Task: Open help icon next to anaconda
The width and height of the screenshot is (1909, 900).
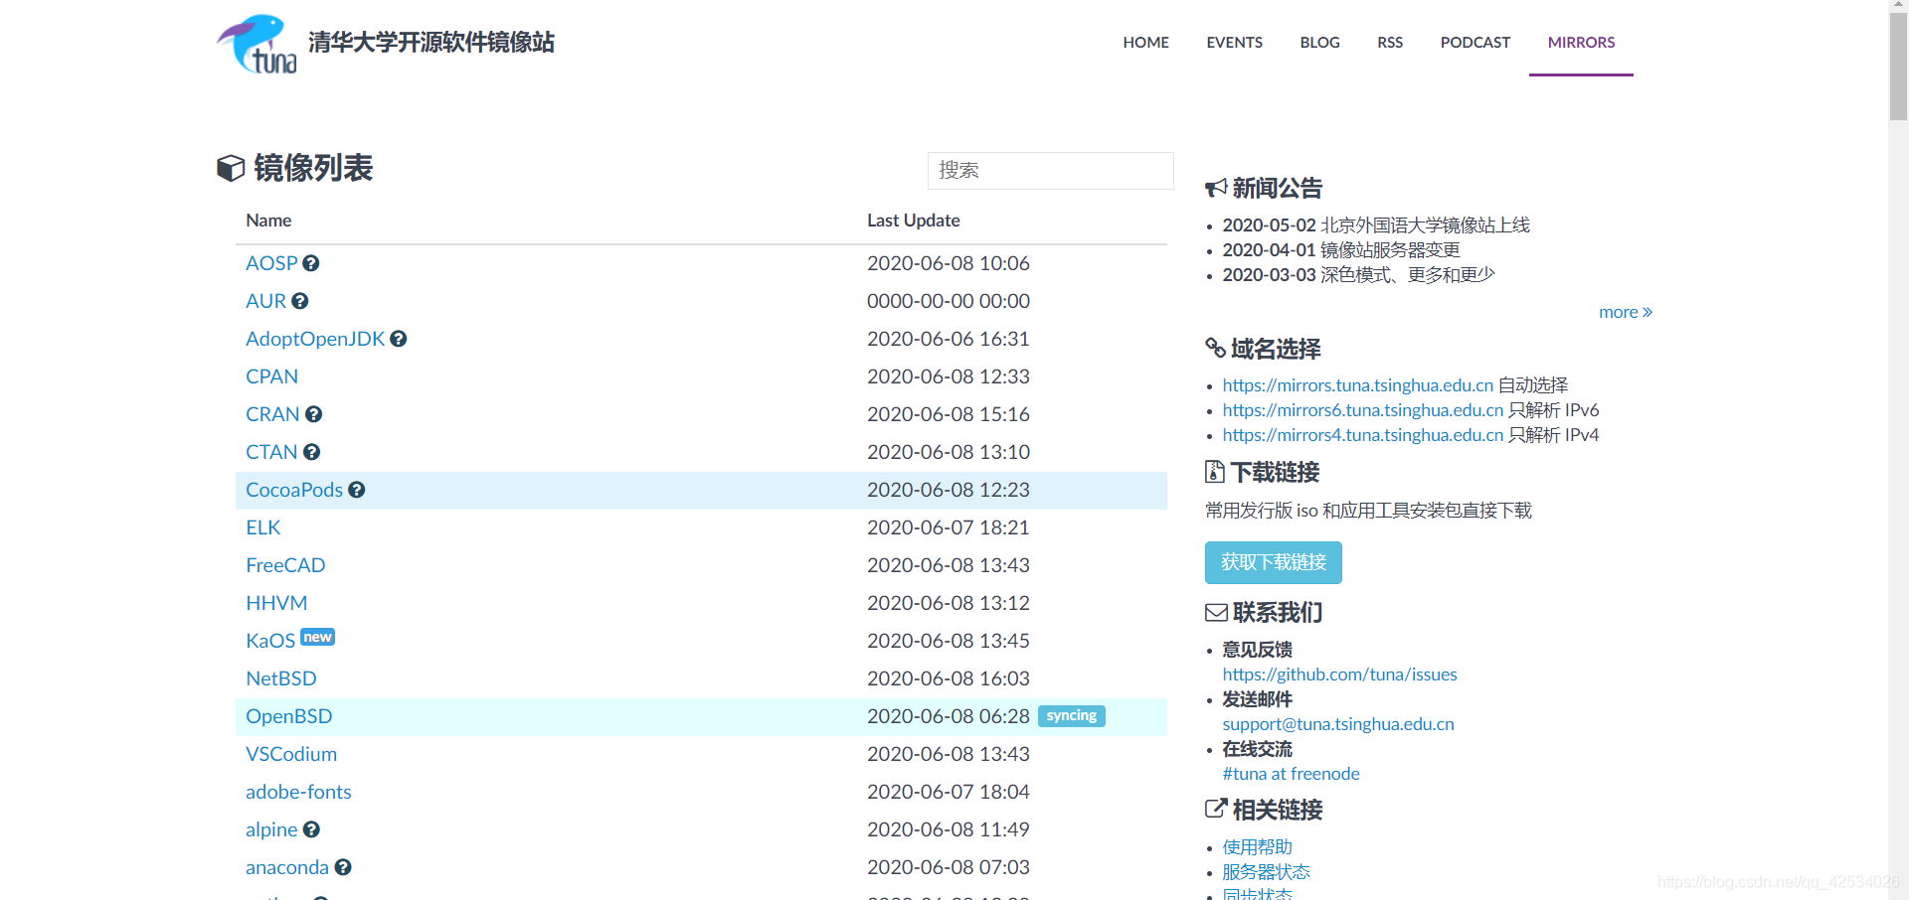Action: (343, 867)
